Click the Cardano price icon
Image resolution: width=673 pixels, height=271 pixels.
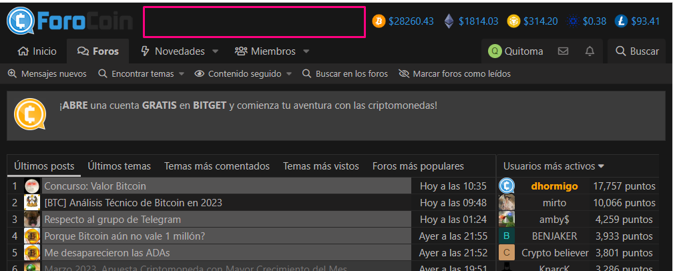[573, 21]
